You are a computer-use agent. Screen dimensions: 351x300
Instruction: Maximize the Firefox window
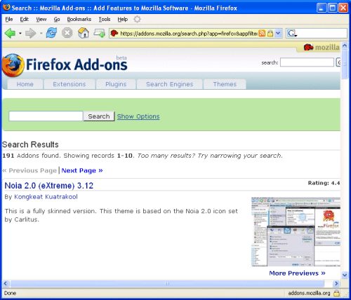coord(333,8)
